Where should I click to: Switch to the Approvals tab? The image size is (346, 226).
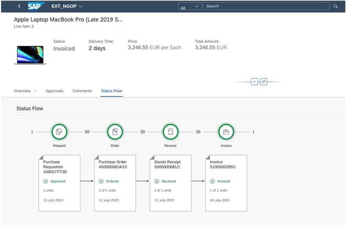(54, 91)
